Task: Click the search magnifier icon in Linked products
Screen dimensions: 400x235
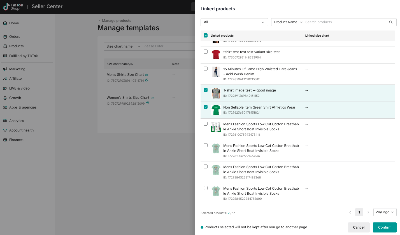Action: [391, 22]
